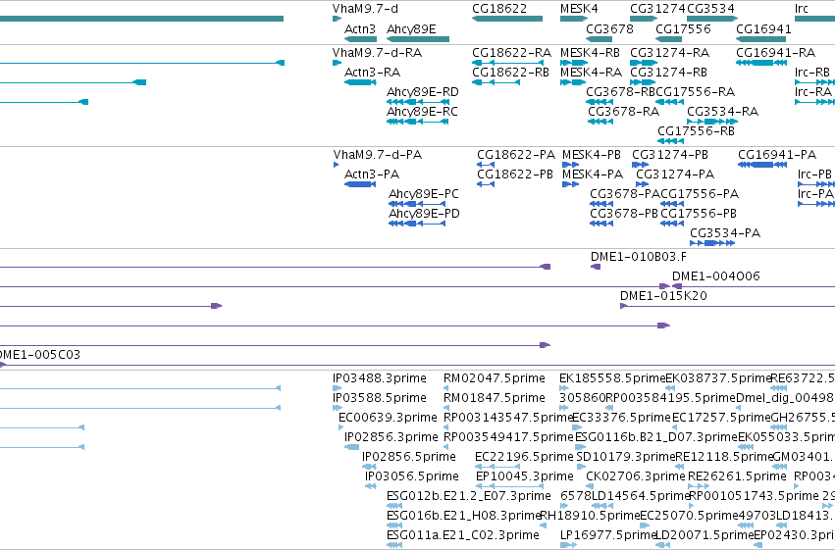The height and width of the screenshot is (550, 835).
Task: Open the Actn3-PA protein label
Action: click(372, 175)
